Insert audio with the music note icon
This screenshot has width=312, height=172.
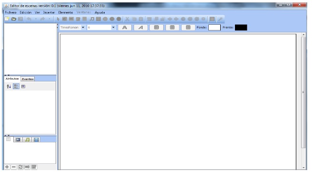click(92, 19)
